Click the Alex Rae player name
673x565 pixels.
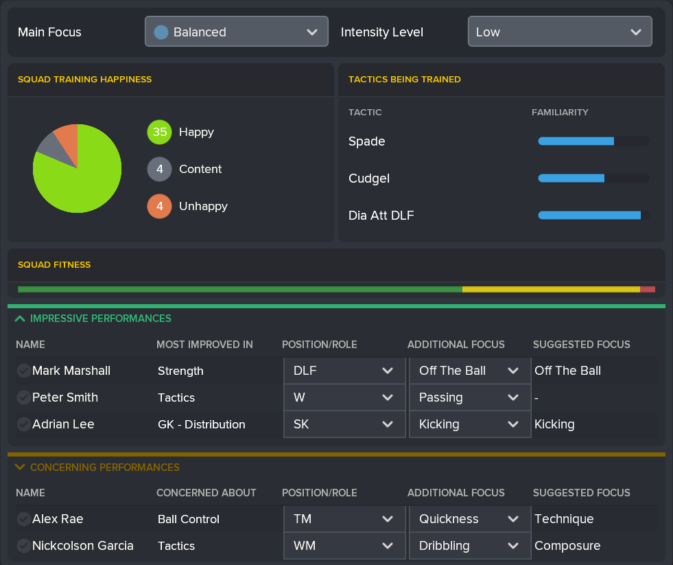click(58, 519)
